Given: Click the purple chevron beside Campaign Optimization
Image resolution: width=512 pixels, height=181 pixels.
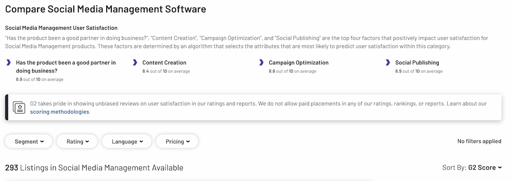Looking at the screenshot, I should (x=261, y=63).
